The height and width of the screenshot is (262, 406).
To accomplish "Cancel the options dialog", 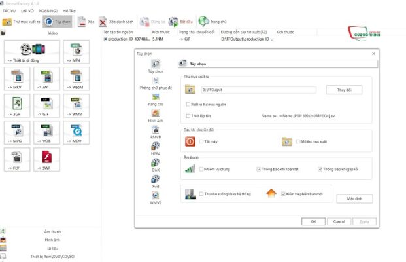I will click(339, 221).
